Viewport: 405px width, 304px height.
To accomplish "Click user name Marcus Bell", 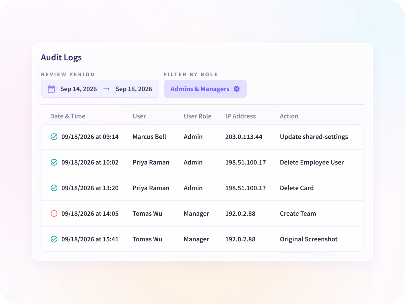I will click(x=149, y=137).
